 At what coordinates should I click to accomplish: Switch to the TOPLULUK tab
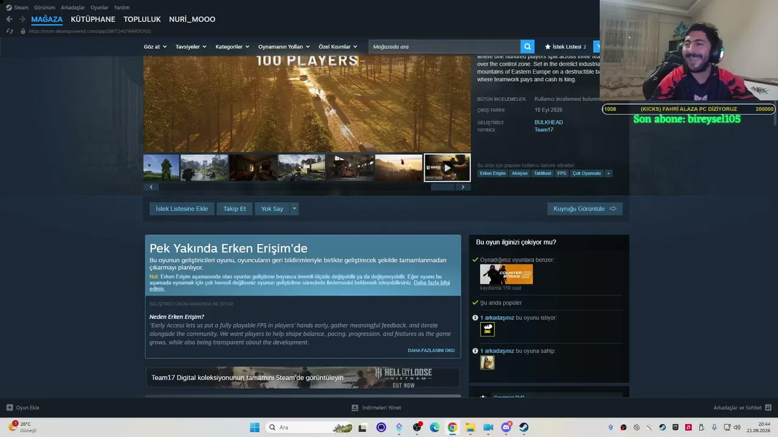[142, 19]
